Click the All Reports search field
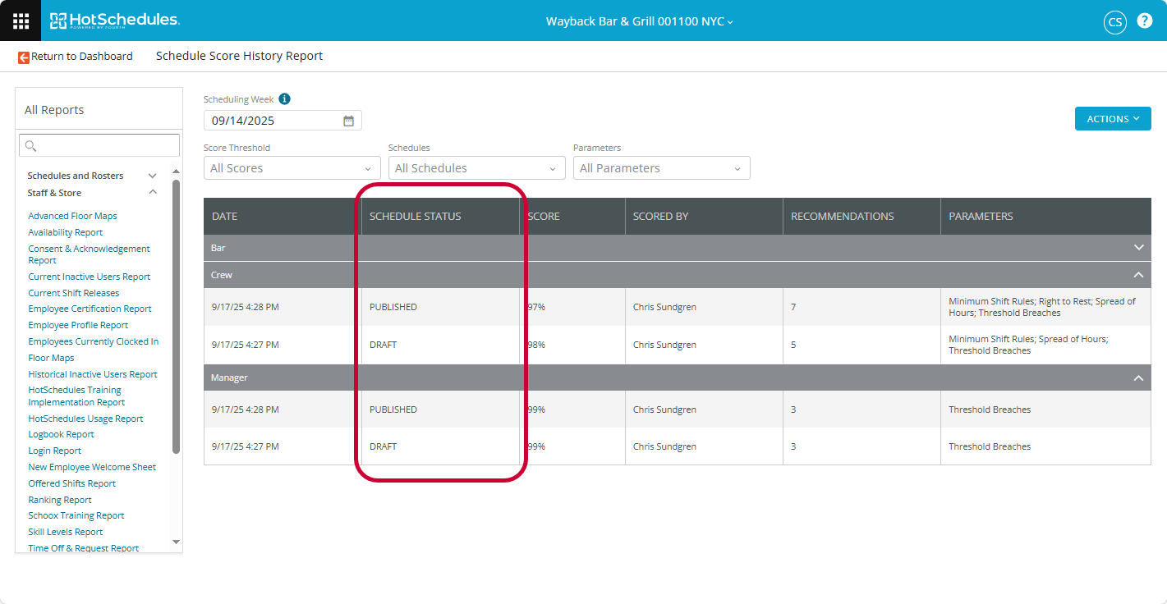The width and height of the screenshot is (1167, 604). point(99,146)
